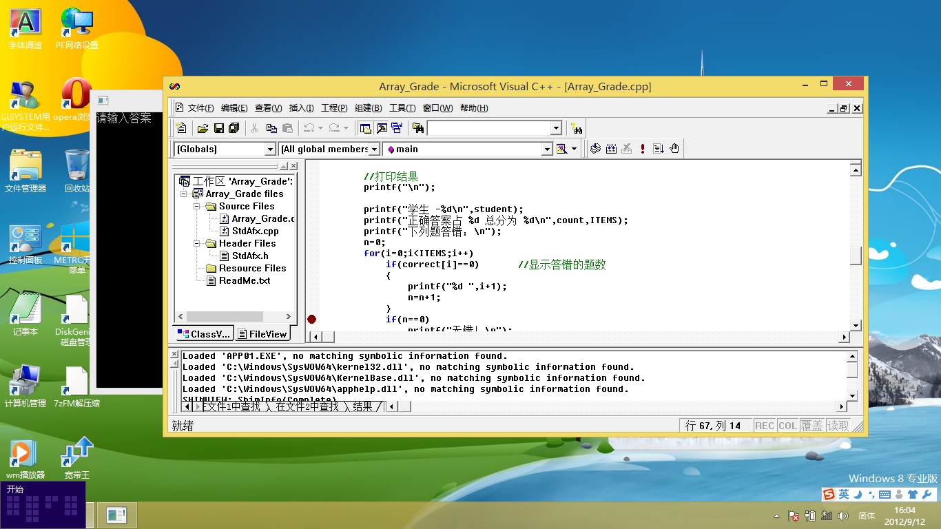941x529 pixels.
Task: Switch to the ClassView tab
Action: tap(205, 334)
